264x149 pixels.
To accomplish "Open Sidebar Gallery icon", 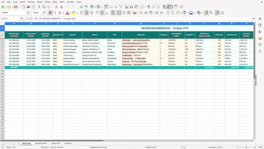I will point(260,38).
